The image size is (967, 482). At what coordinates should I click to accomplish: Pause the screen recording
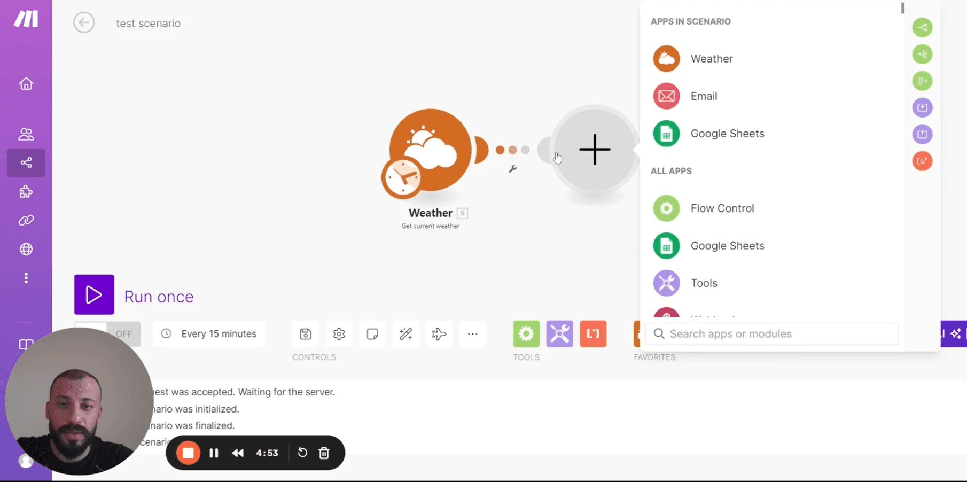pos(214,453)
